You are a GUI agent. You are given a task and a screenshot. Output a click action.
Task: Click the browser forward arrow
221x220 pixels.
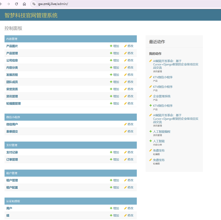pyautogui.click(x=9, y=4)
